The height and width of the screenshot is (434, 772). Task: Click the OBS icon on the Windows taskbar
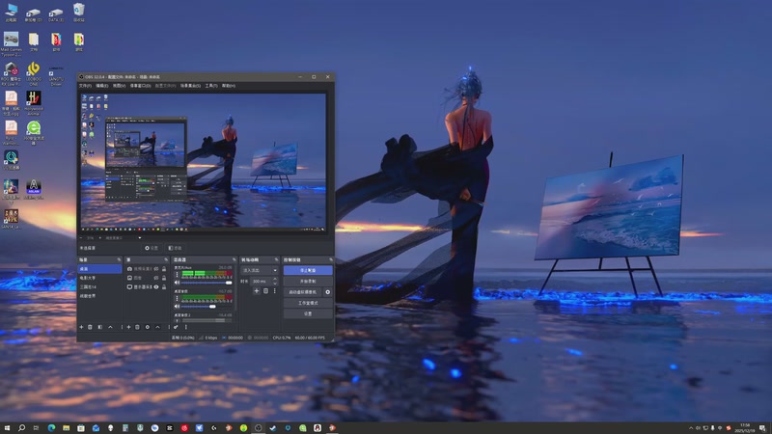point(258,427)
